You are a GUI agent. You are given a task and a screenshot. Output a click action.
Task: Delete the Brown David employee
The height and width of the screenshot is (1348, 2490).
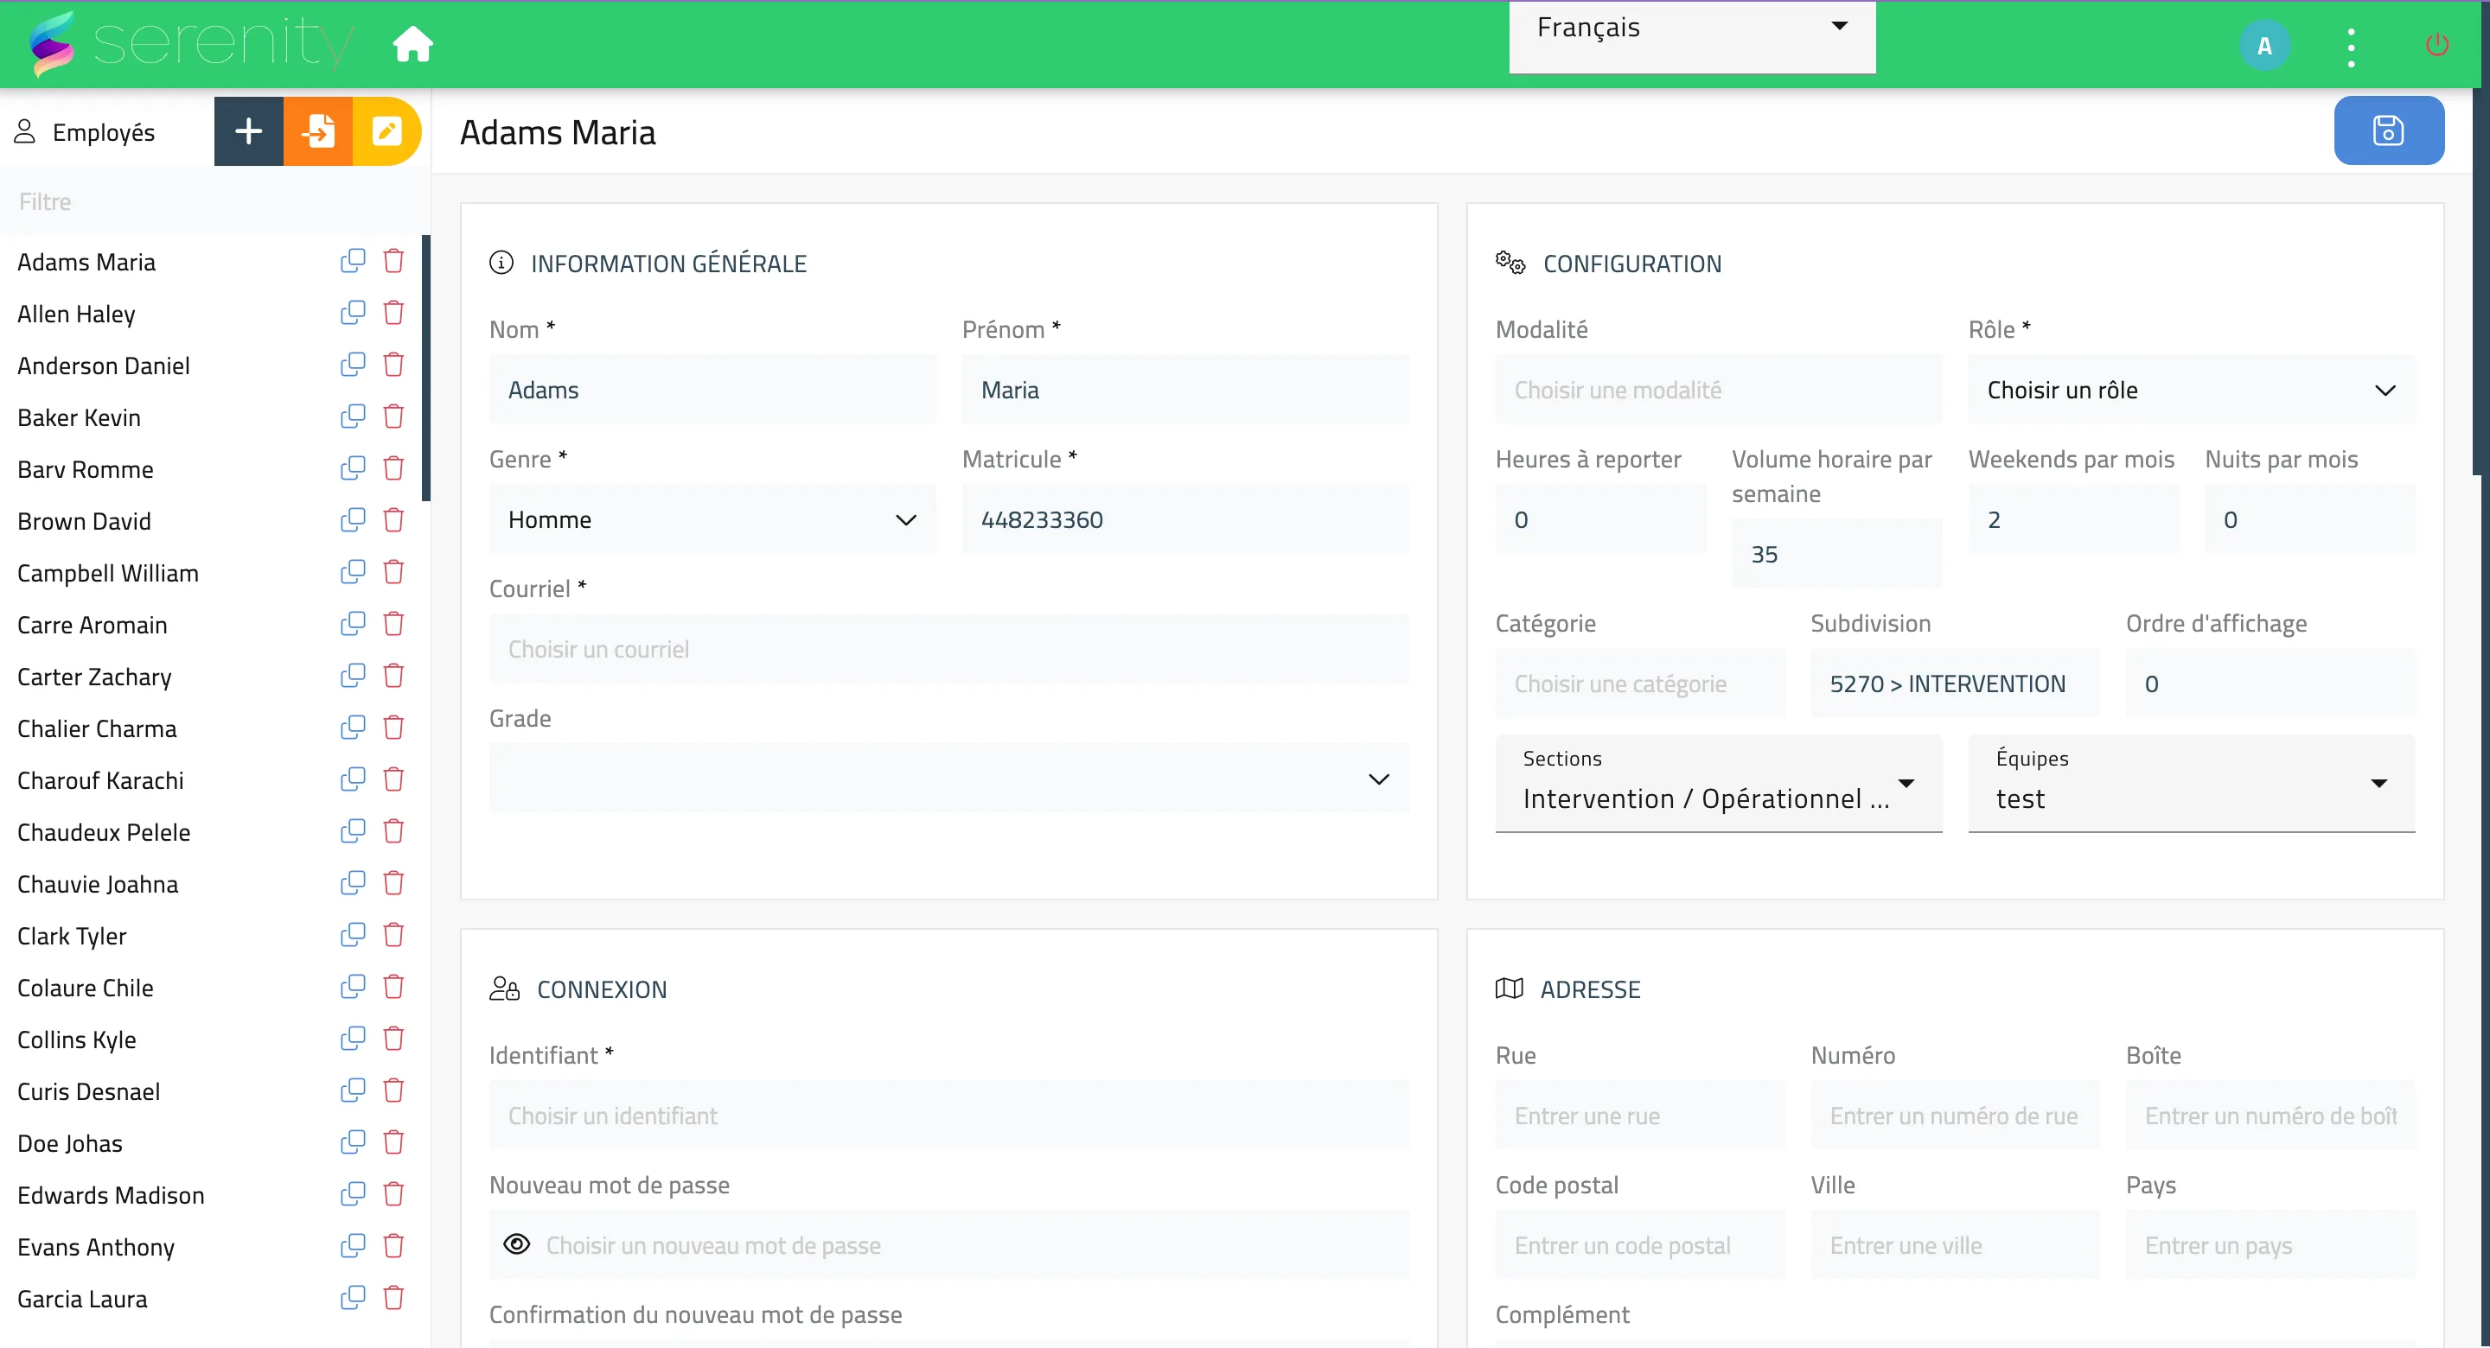coord(393,520)
